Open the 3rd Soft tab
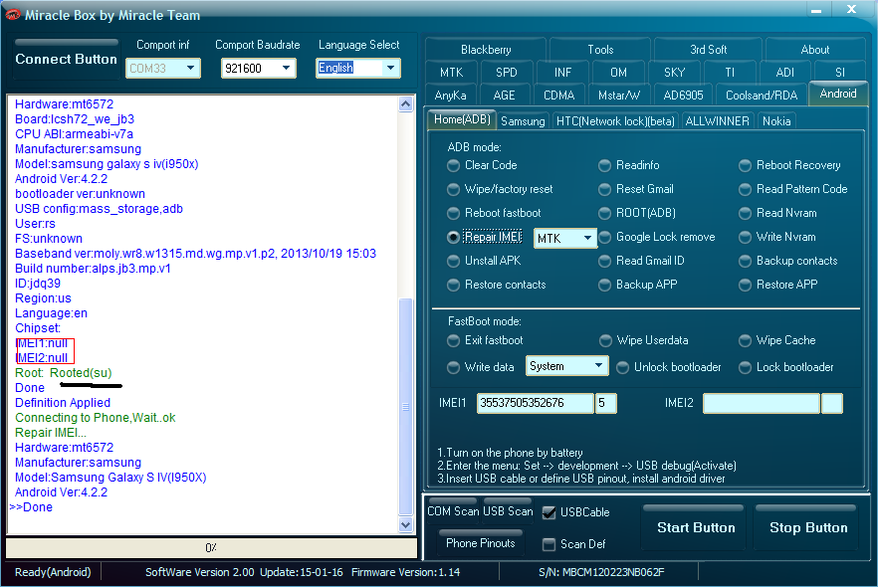Screen dimensions: 878x587 708,49
